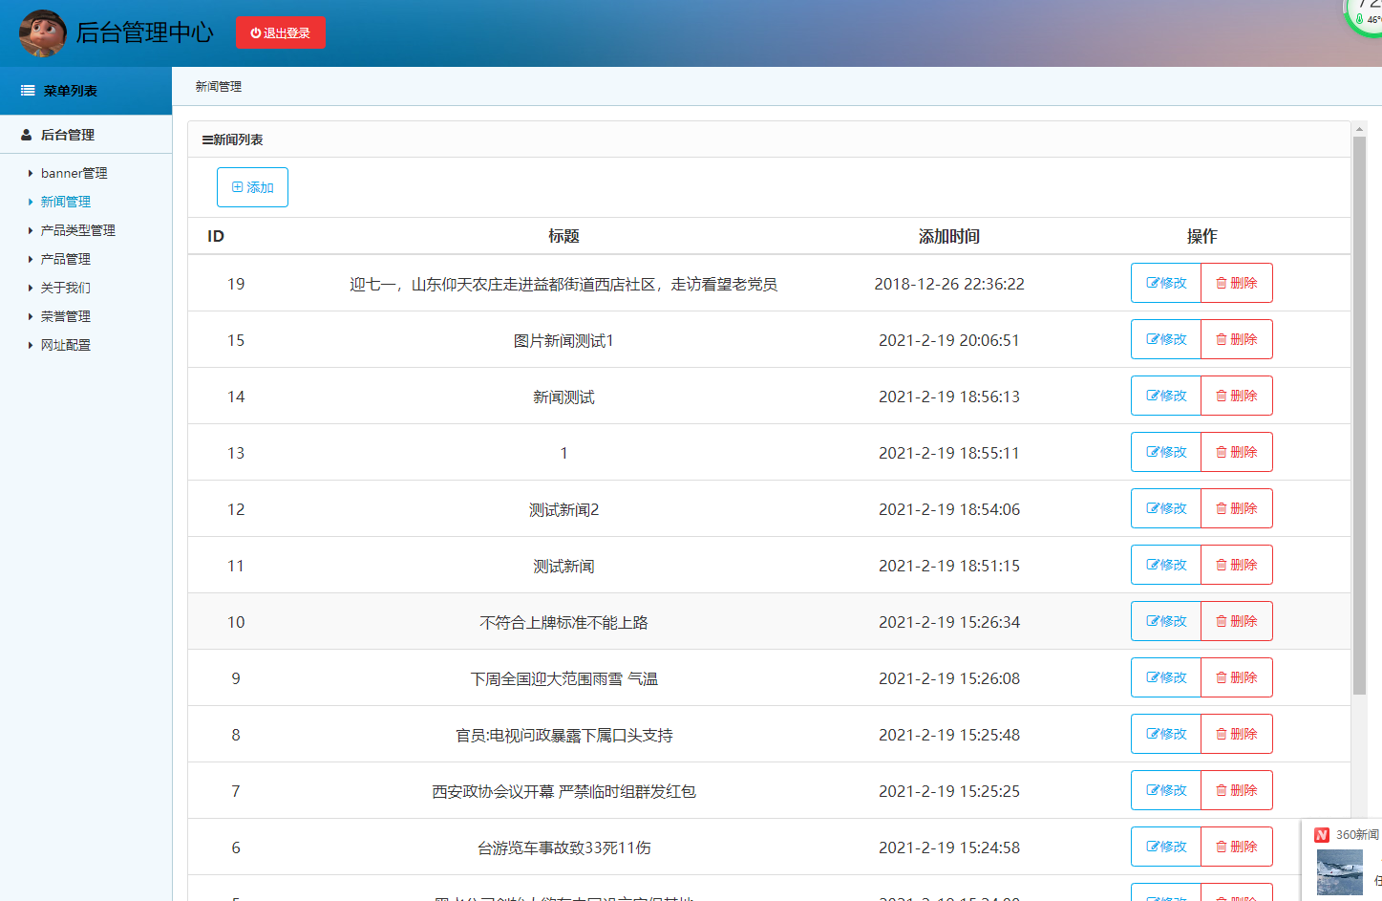The width and height of the screenshot is (1382, 901).
Task: Click 修改 for 图片新闻测试1
Action: pyautogui.click(x=1165, y=339)
